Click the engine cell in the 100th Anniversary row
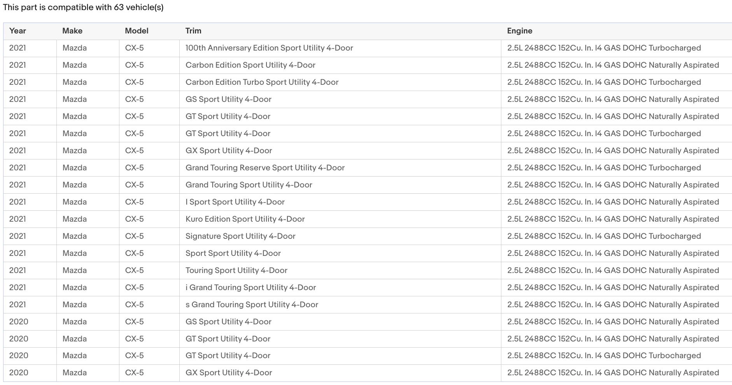Screen dimensions: 732x385 click(616, 48)
